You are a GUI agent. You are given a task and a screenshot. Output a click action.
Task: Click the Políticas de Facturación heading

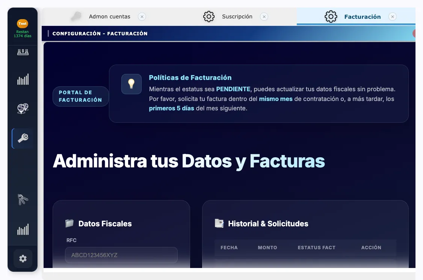tap(190, 78)
